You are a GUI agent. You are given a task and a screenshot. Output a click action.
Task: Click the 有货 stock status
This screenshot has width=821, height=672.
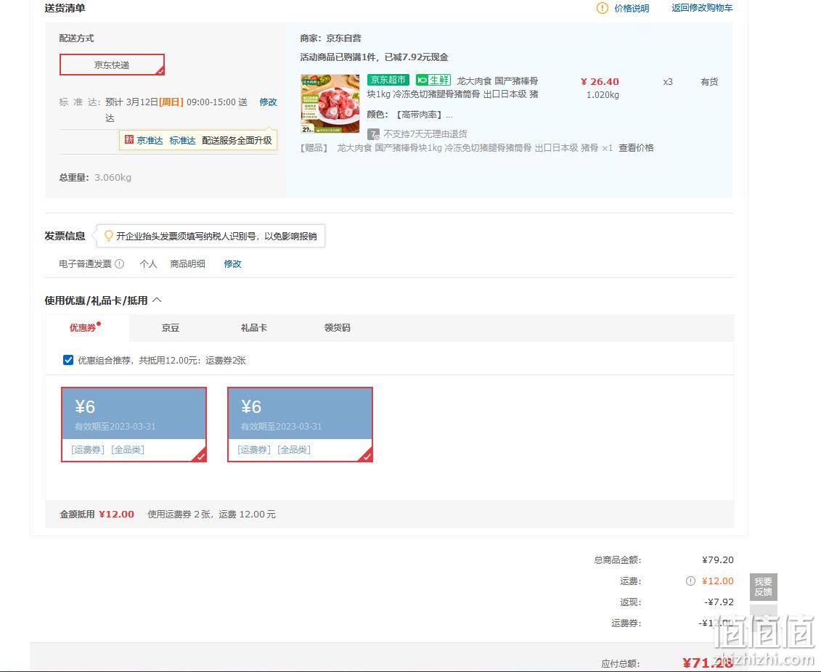point(709,82)
